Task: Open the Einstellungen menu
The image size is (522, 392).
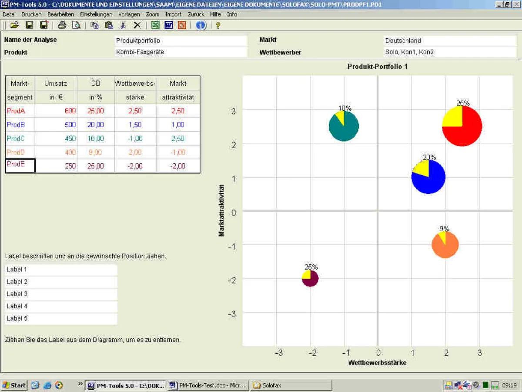Action: [96, 14]
